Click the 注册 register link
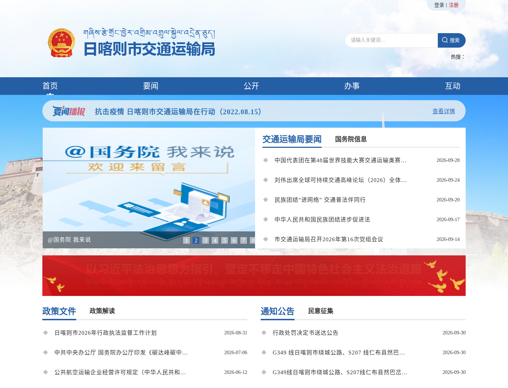This screenshot has height=388, width=508. click(454, 5)
